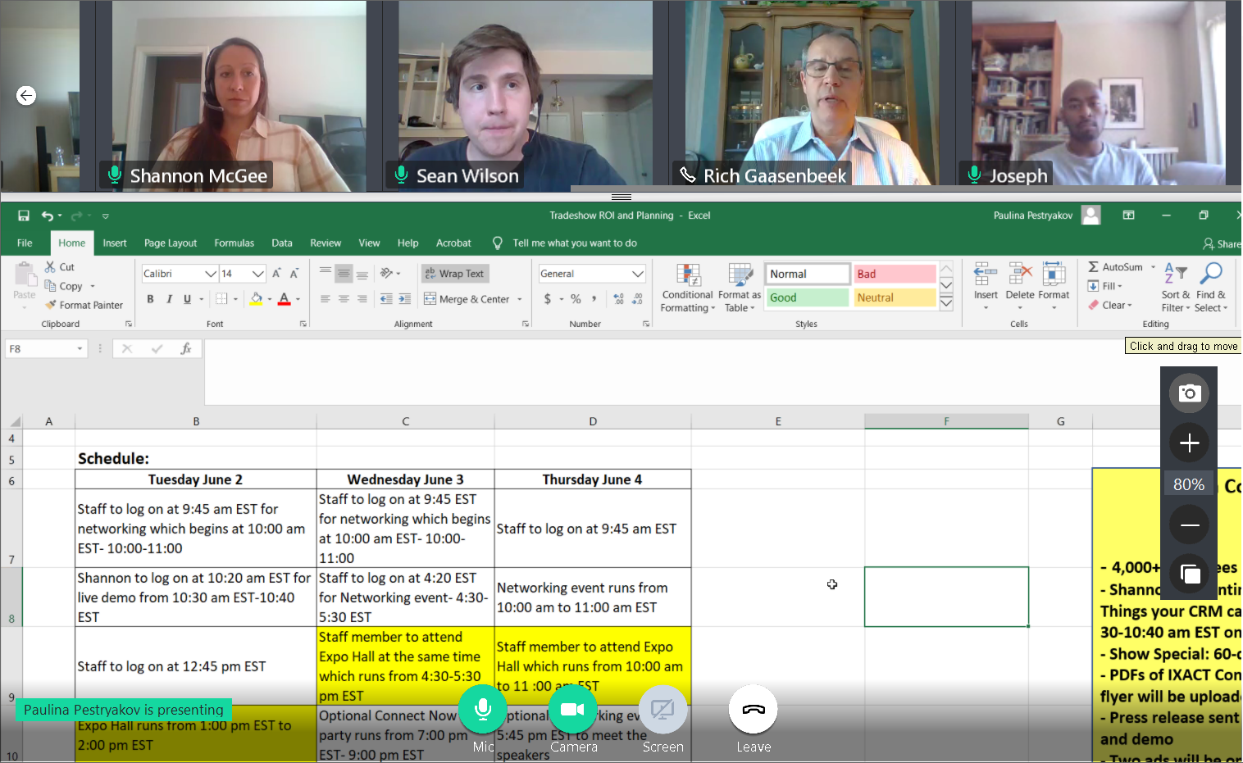Save the workbook with the floppy icon

pyautogui.click(x=24, y=216)
